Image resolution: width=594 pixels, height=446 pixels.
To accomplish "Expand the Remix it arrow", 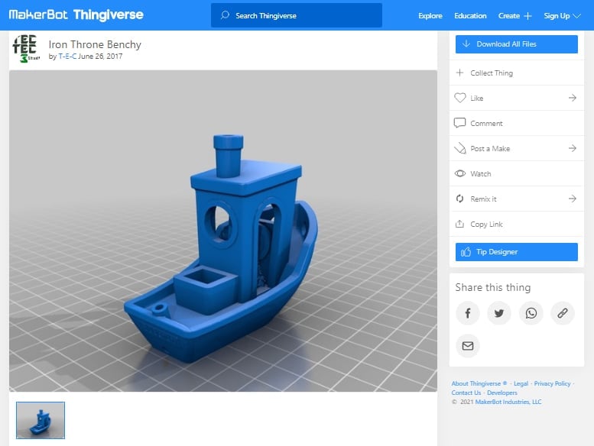I will pyautogui.click(x=573, y=199).
